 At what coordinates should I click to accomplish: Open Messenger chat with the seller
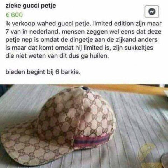(x=152, y=11)
